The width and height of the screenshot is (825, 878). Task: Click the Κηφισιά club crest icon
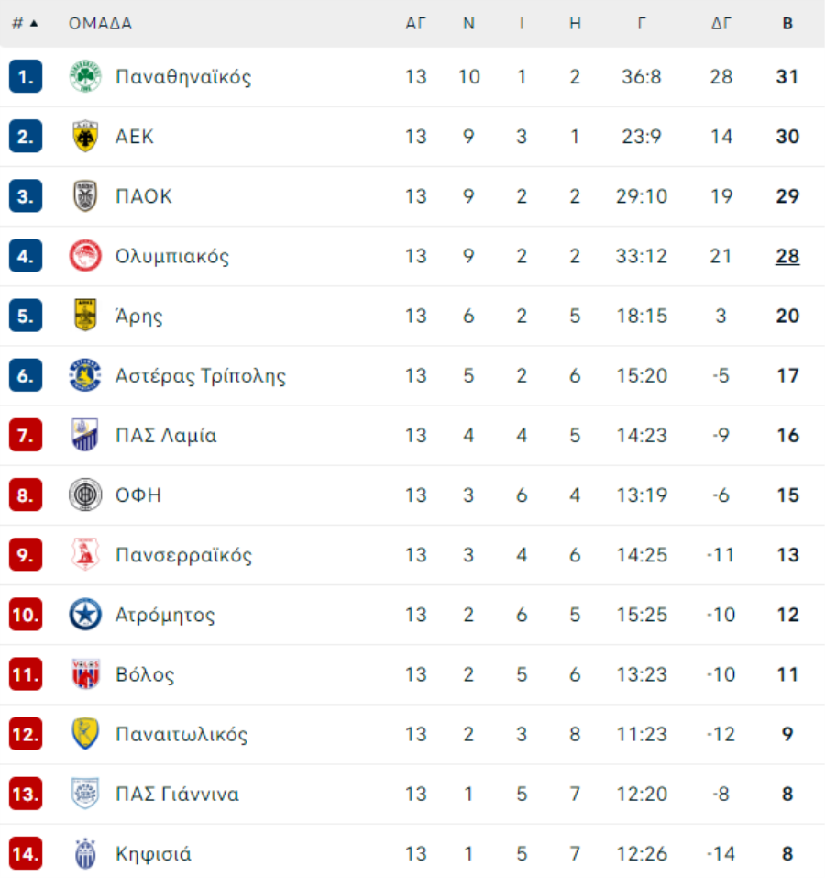pos(85,854)
